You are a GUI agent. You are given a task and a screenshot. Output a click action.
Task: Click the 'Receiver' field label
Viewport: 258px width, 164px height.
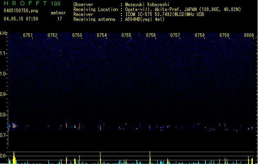(x=83, y=14)
